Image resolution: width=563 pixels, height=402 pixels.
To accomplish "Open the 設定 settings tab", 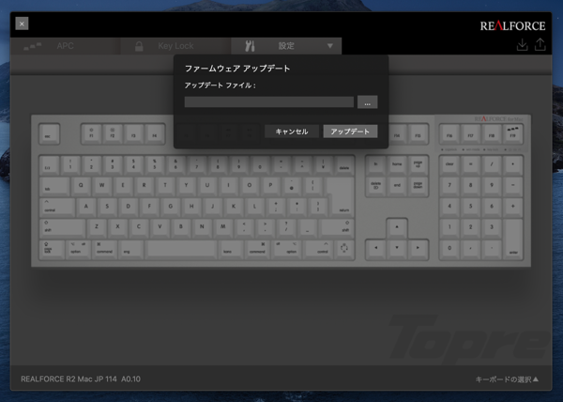I will [286, 46].
